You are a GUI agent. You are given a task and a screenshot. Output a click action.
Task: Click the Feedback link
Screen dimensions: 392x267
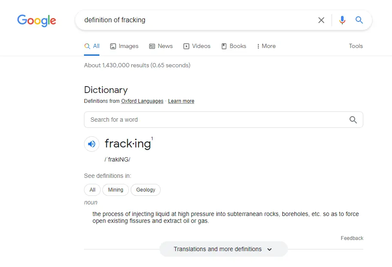pos(352,238)
